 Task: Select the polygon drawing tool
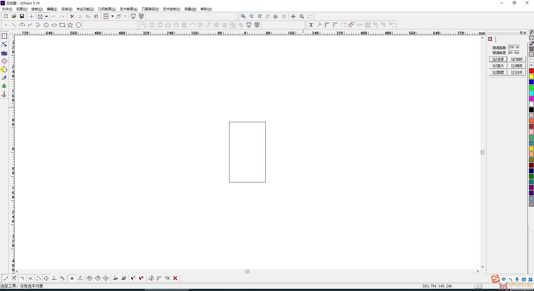(x=78, y=25)
